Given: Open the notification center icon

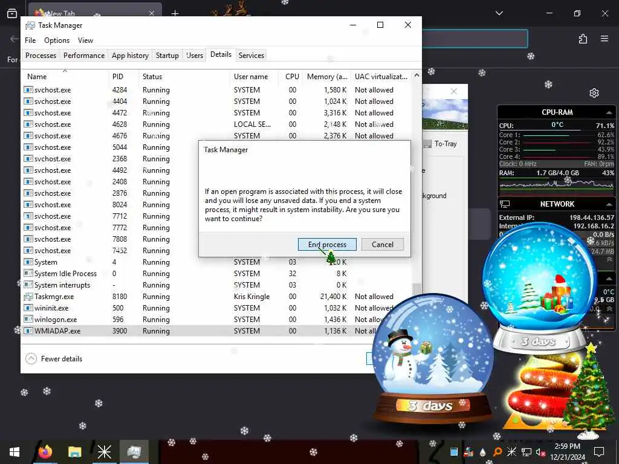Looking at the screenshot, I should 599,452.
